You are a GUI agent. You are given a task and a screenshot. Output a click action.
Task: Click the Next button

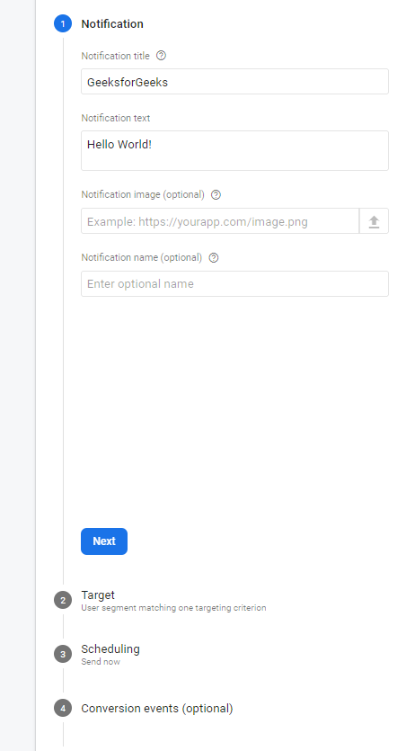pos(104,541)
